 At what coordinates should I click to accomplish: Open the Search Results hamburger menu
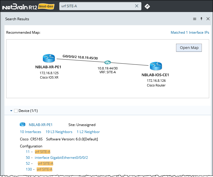click(195, 19)
